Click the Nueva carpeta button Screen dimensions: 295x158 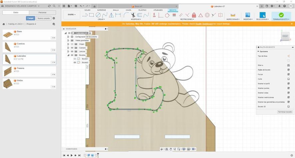44,18
